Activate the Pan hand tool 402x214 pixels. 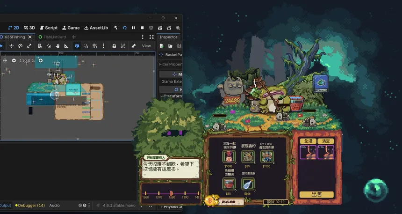(57, 46)
